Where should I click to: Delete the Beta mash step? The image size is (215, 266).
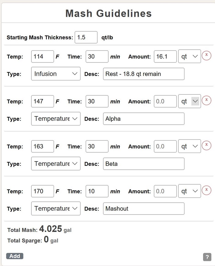pos(206,145)
